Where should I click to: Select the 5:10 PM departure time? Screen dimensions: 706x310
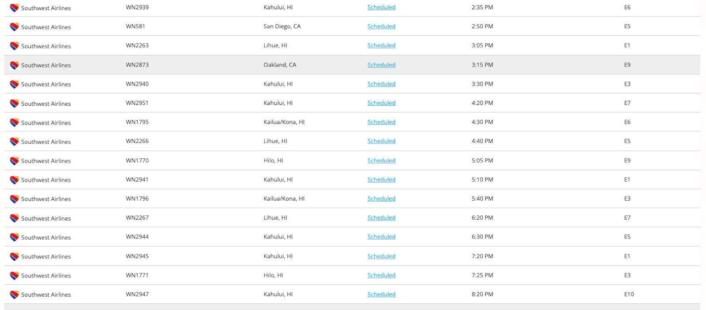pos(482,179)
